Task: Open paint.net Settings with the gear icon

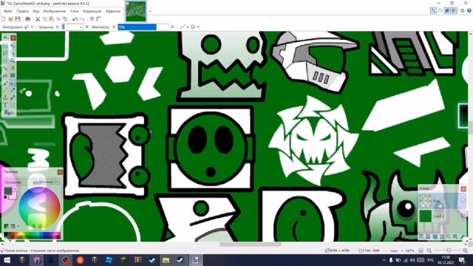Action: pyautogui.click(x=462, y=10)
